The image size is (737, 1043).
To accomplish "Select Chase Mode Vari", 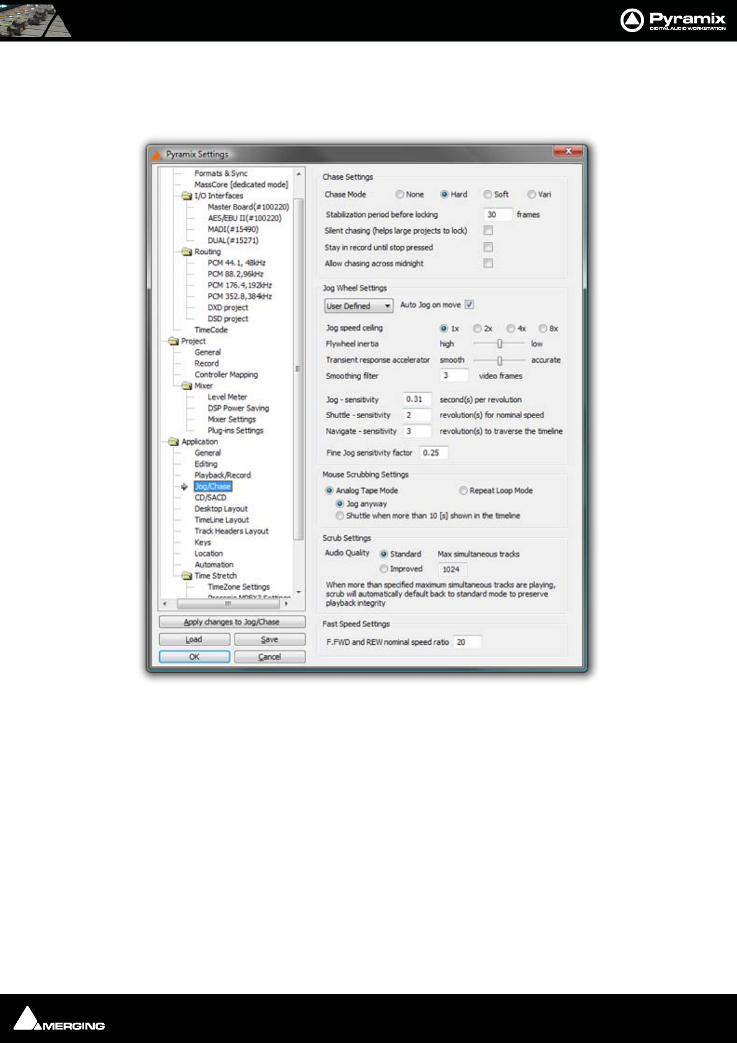I will (x=531, y=194).
